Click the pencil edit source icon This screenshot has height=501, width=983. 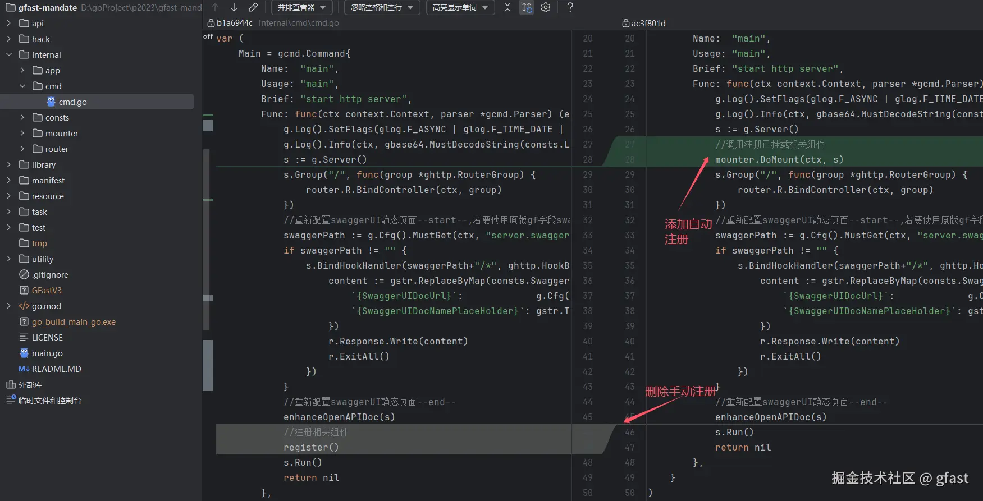(x=253, y=7)
